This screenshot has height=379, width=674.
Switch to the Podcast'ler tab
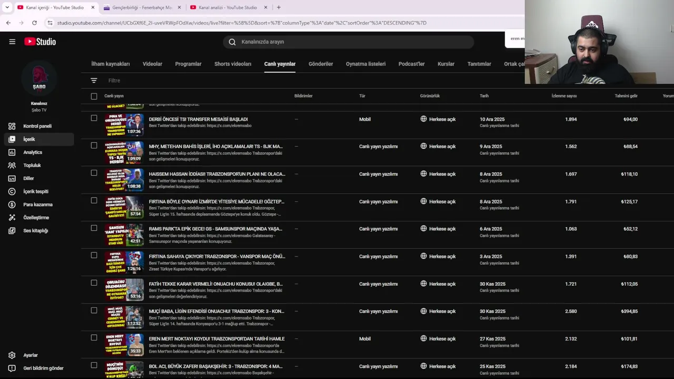click(411, 64)
